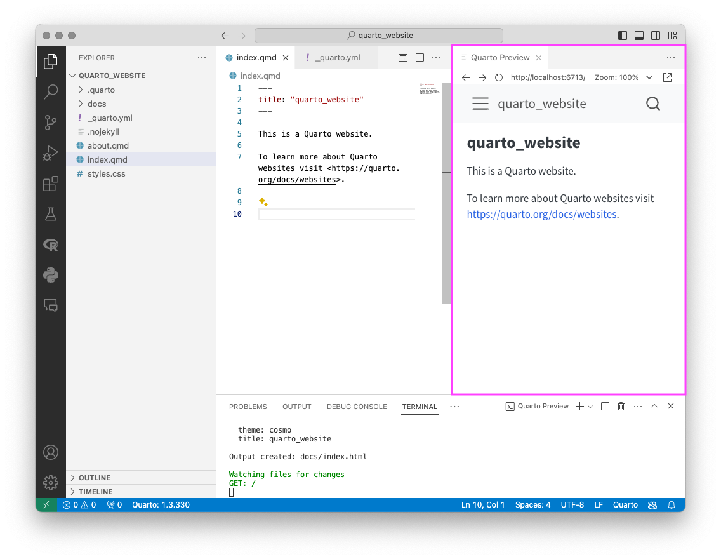Toggle the secondary sidebar layout button
This screenshot has height=559, width=721.
tap(656, 36)
